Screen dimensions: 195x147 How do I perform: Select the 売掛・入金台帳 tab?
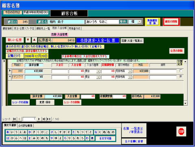[59, 28]
